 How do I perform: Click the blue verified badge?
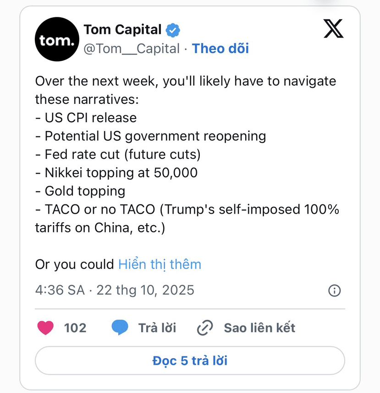173,30
